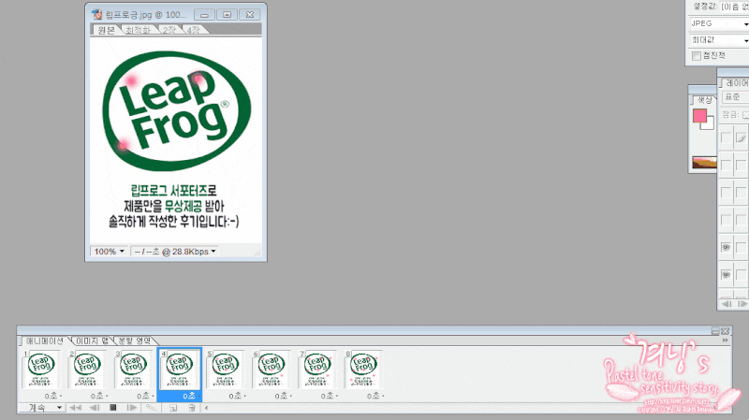The width and height of the screenshot is (749, 420).
Task: Enable the 점진적 progressive checkbox
Action: point(697,56)
